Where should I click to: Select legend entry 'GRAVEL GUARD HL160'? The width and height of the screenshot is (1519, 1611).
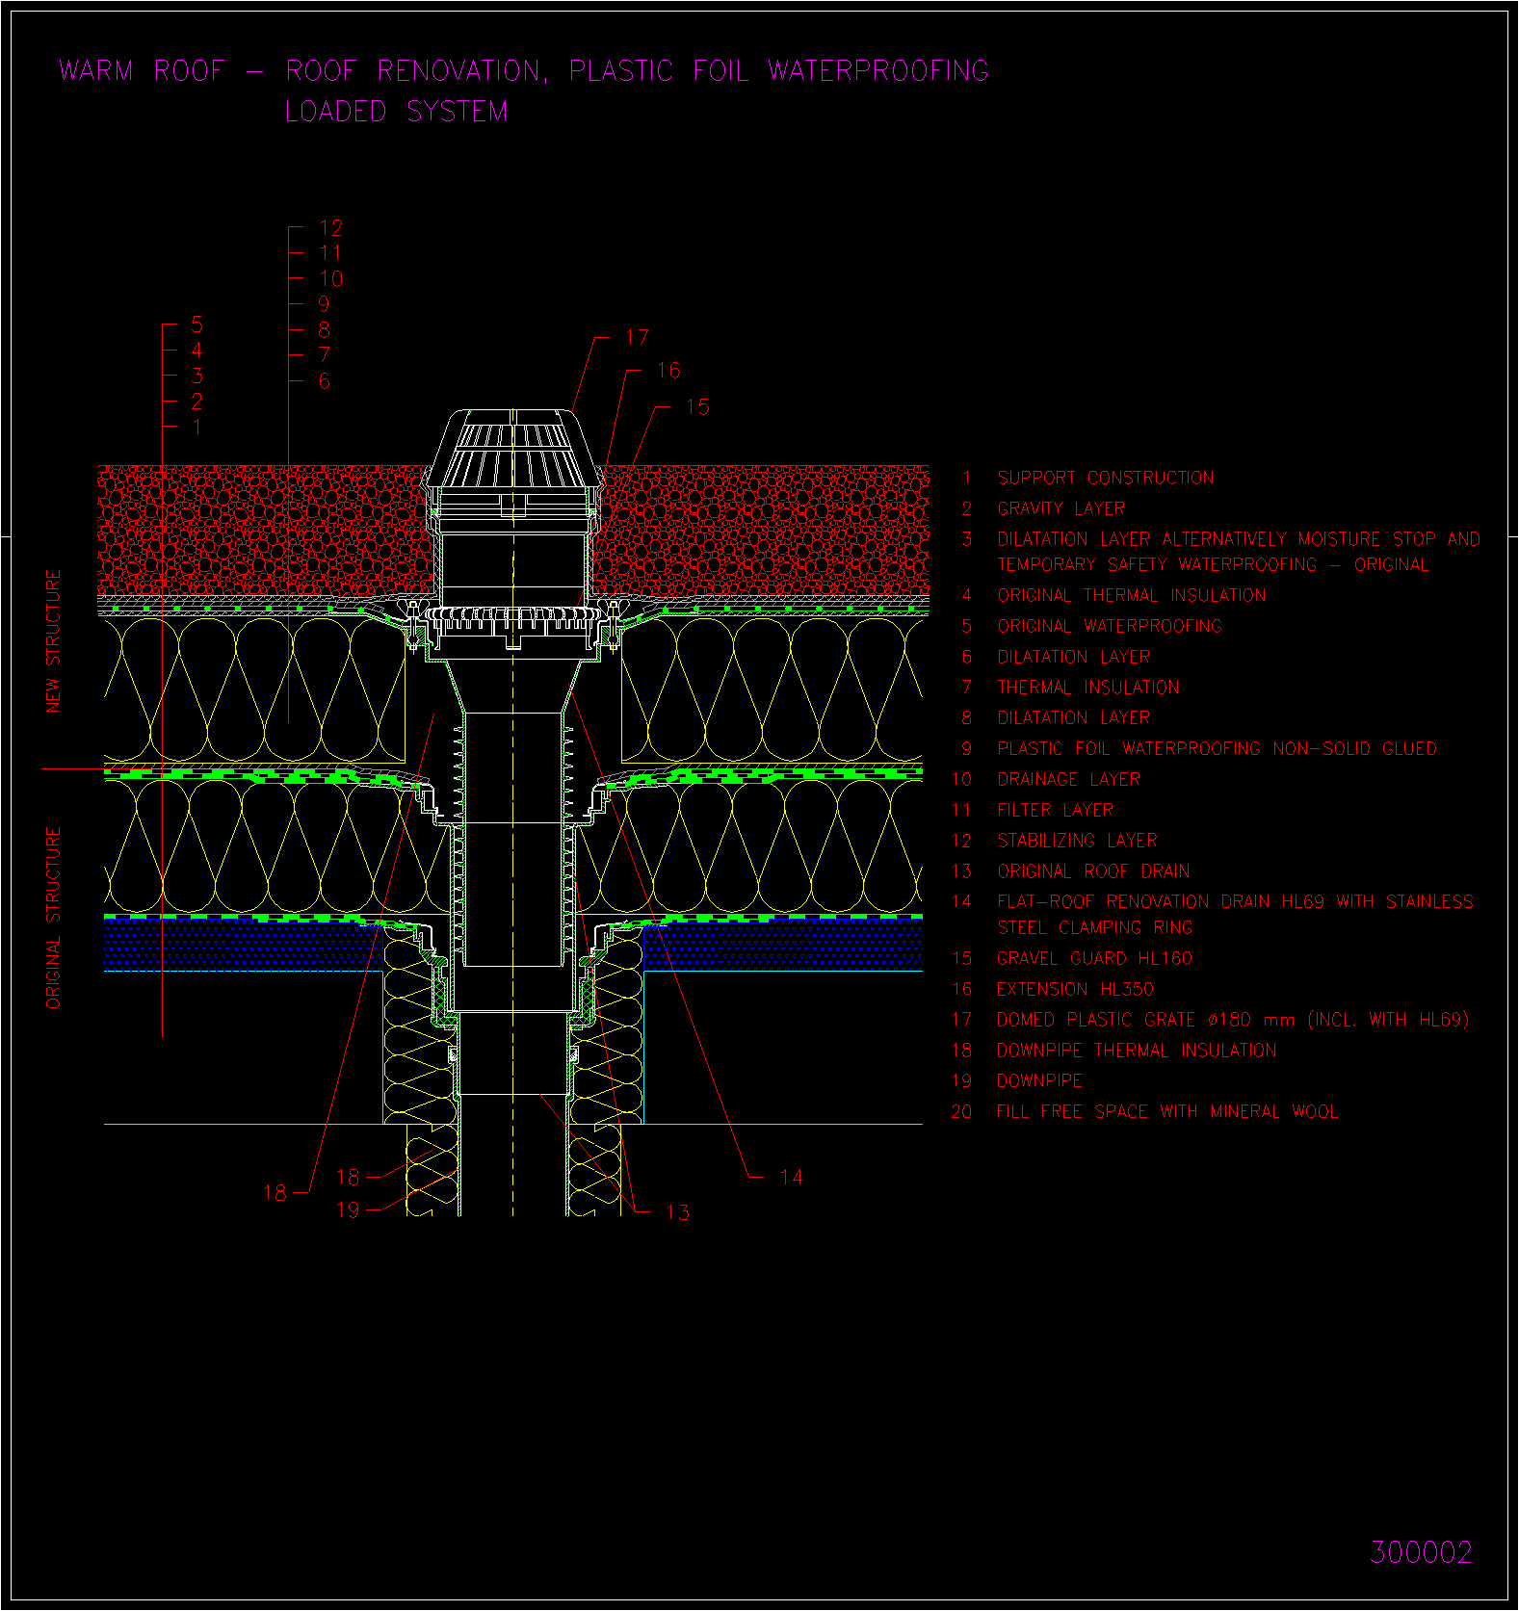(x=1094, y=958)
